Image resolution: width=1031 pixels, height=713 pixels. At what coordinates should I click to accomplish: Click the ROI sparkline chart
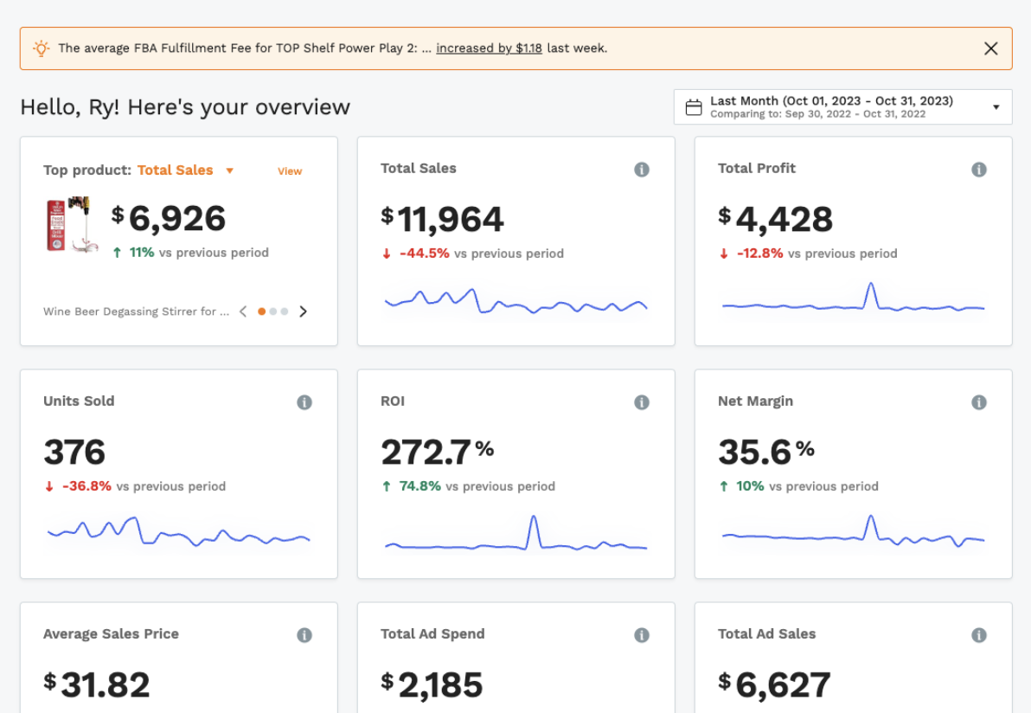pyautogui.click(x=516, y=533)
